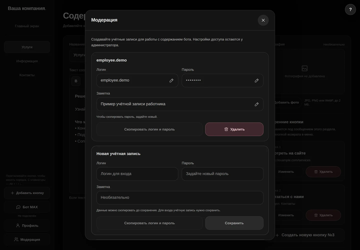Close the Модерация dialog with the X icon
This screenshot has width=360, height=250.
(263, 20)
